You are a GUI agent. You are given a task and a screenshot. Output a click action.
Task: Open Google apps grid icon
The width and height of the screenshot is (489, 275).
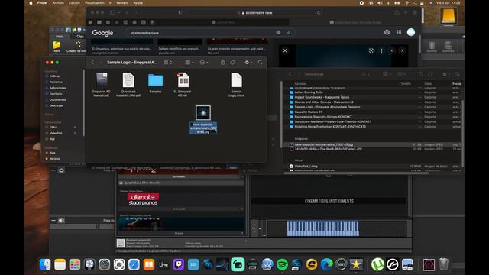click(x=399, y=32)
